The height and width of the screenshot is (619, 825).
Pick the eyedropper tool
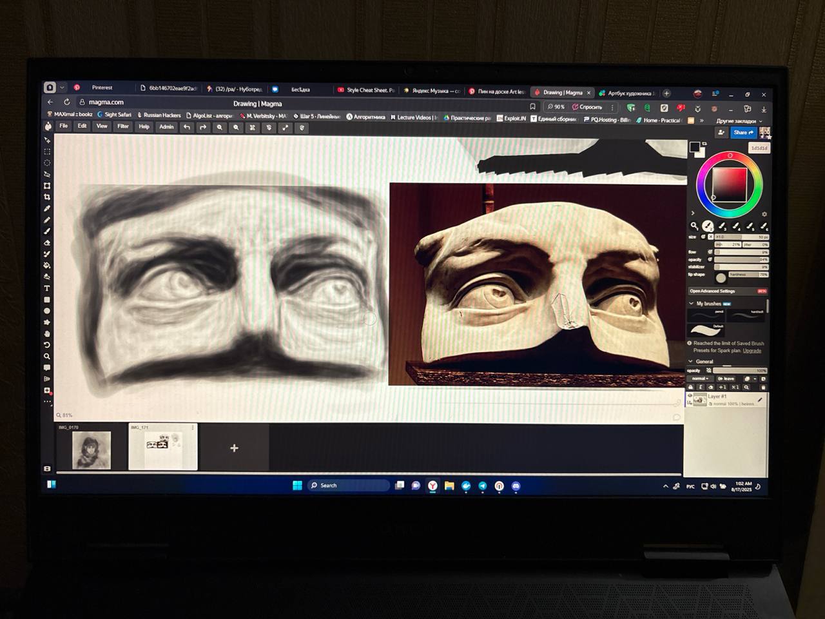[x=47, y=208]
